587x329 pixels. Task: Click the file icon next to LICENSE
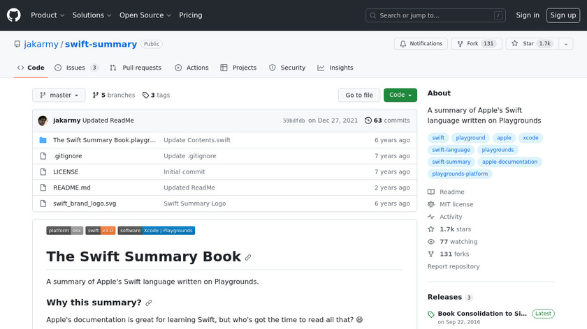[43, 172]
